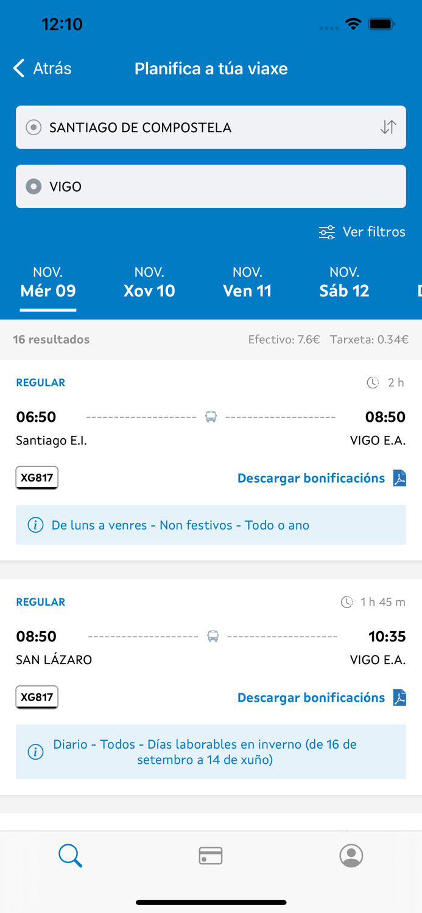Click the PDF icon beside first Descargar bonificacións
The height and width of the screenshot is (913, 422).
tap(399, 478)
